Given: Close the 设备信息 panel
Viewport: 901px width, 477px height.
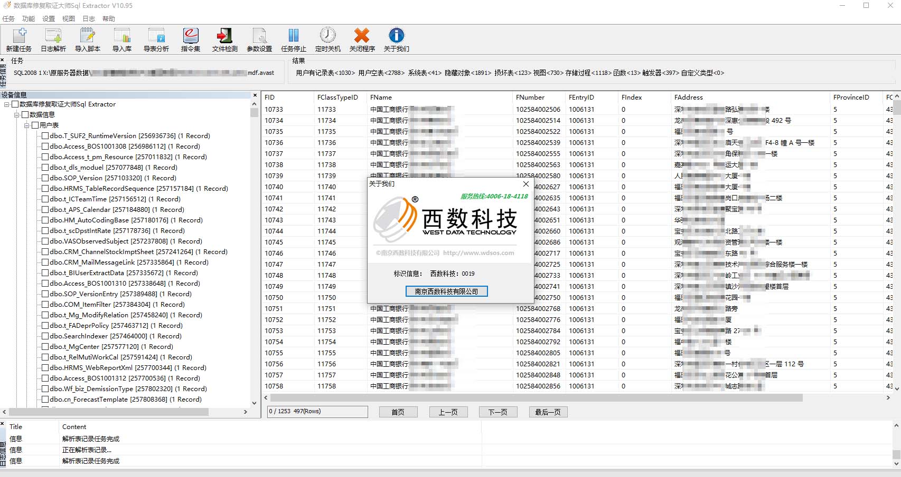Looking at the screenshot, I should (255, 95).
